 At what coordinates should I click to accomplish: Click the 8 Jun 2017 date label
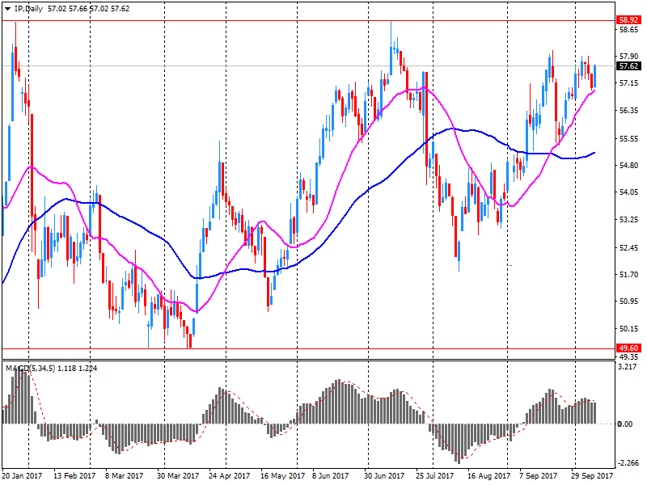(x=330, y=476)
